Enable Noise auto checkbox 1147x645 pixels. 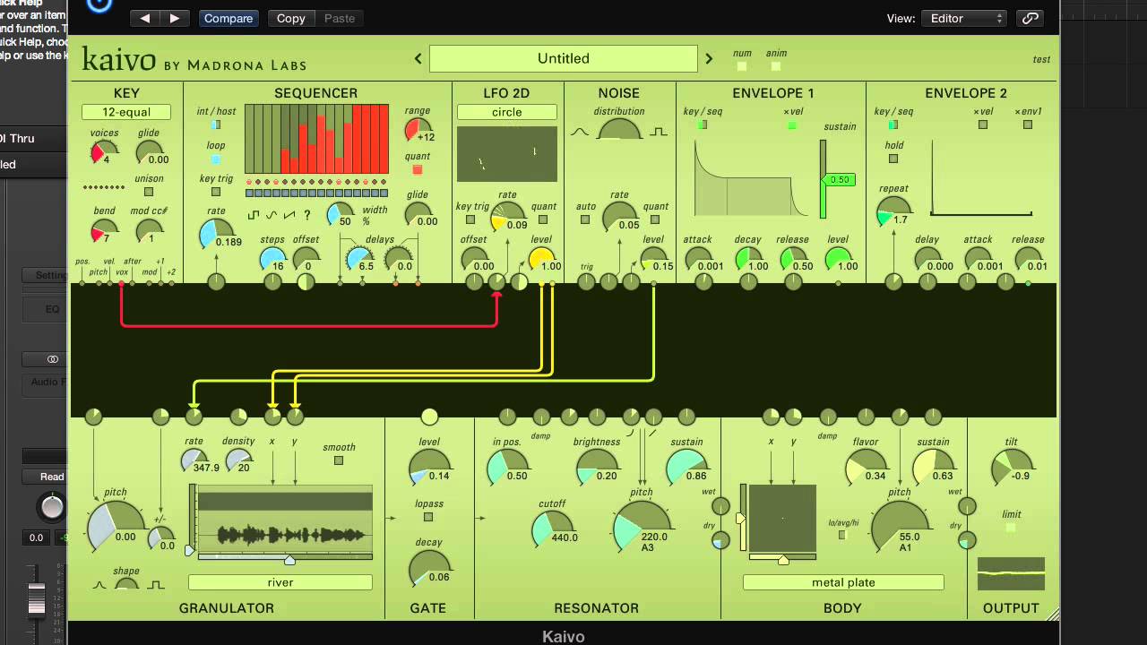[x=585, y=219]
